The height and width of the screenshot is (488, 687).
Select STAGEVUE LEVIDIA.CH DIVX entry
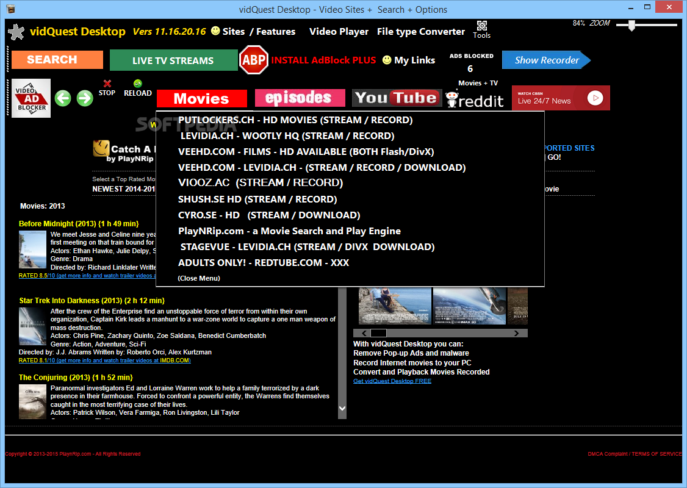[307, 247]
